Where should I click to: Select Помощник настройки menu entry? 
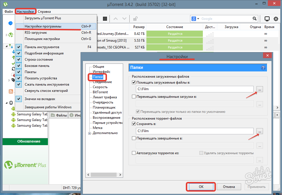pyautogui.click(x=56, y=39)
